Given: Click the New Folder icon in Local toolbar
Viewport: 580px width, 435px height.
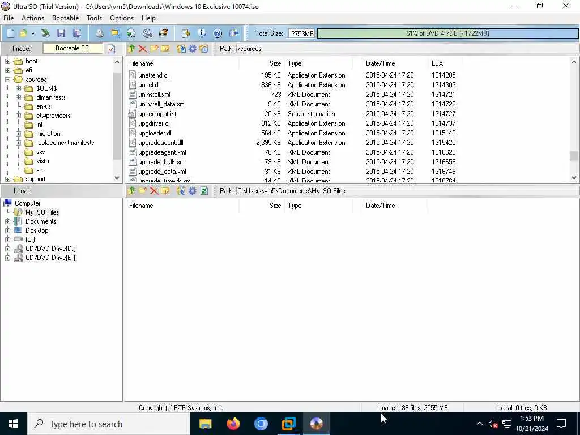Looking at the screenshot, I should point(142,191).
